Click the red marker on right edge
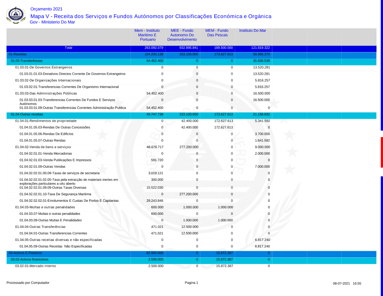 tap(381, 152)
